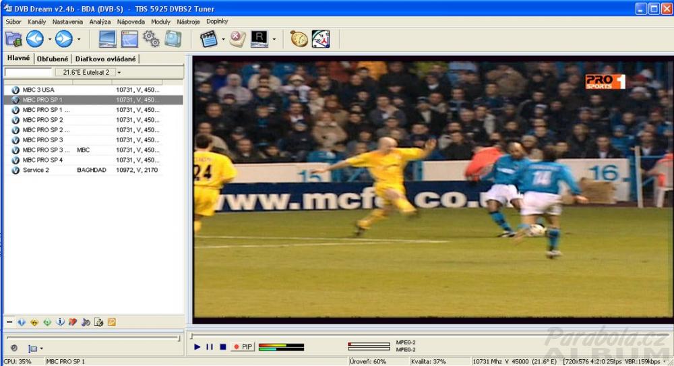Image resolution: width=674 pixels, height=366 pixels.
Task: Toggle the blue diamond channel filter icon
Action: 22,322
